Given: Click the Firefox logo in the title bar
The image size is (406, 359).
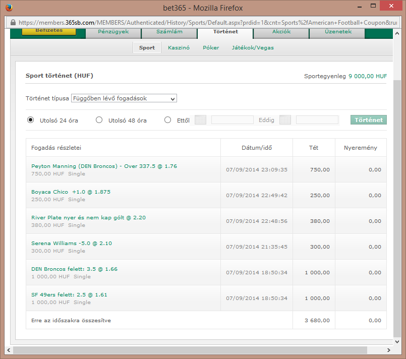Looking at the screenshot, I should pyautogui.click(x=9, y=8).
